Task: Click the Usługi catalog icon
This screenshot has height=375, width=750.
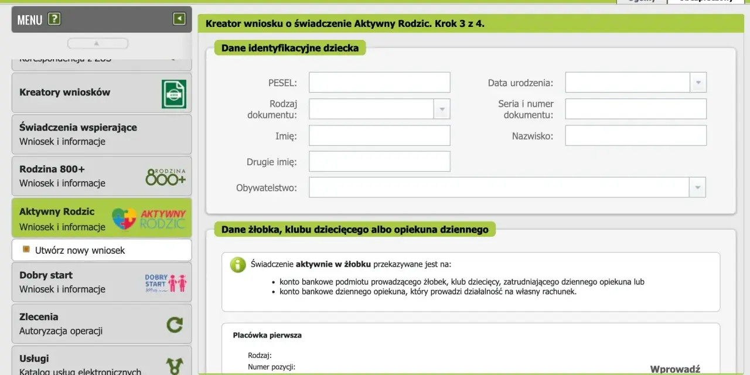Action: click(174, 366)
